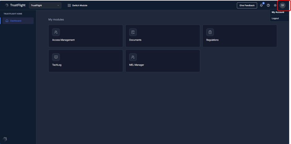Open the Regulations module card
The image size is (291, 144).
point(240,36)
